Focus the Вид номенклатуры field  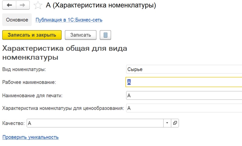(184, 69)
